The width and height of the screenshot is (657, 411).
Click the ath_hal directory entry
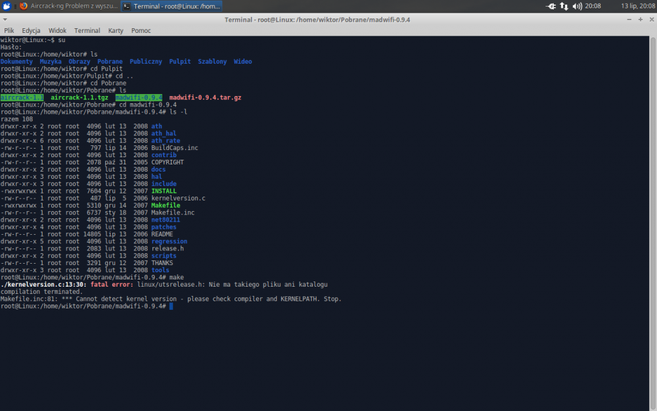click(x=164, y=133)
